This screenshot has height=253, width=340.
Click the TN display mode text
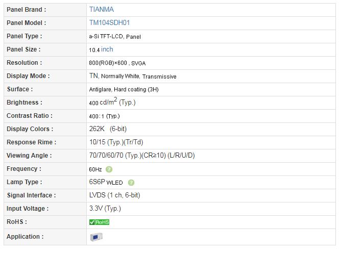[94, 76]
